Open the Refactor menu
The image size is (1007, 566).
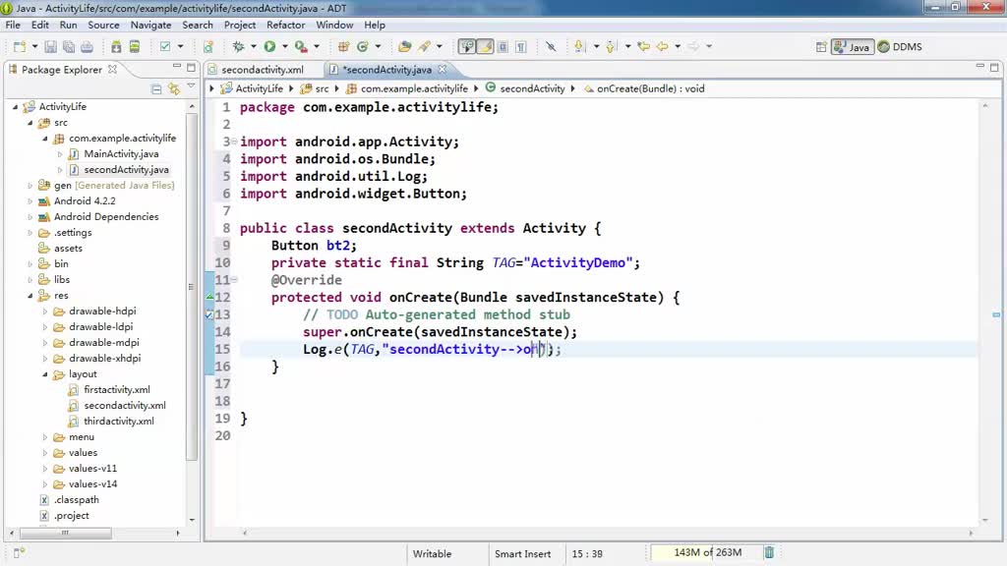[286, 25]
